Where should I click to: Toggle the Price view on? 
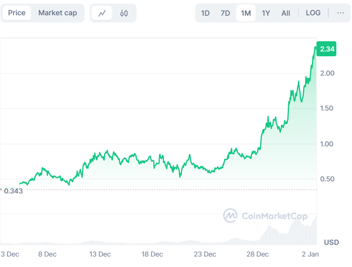click(x=16, y=12)
